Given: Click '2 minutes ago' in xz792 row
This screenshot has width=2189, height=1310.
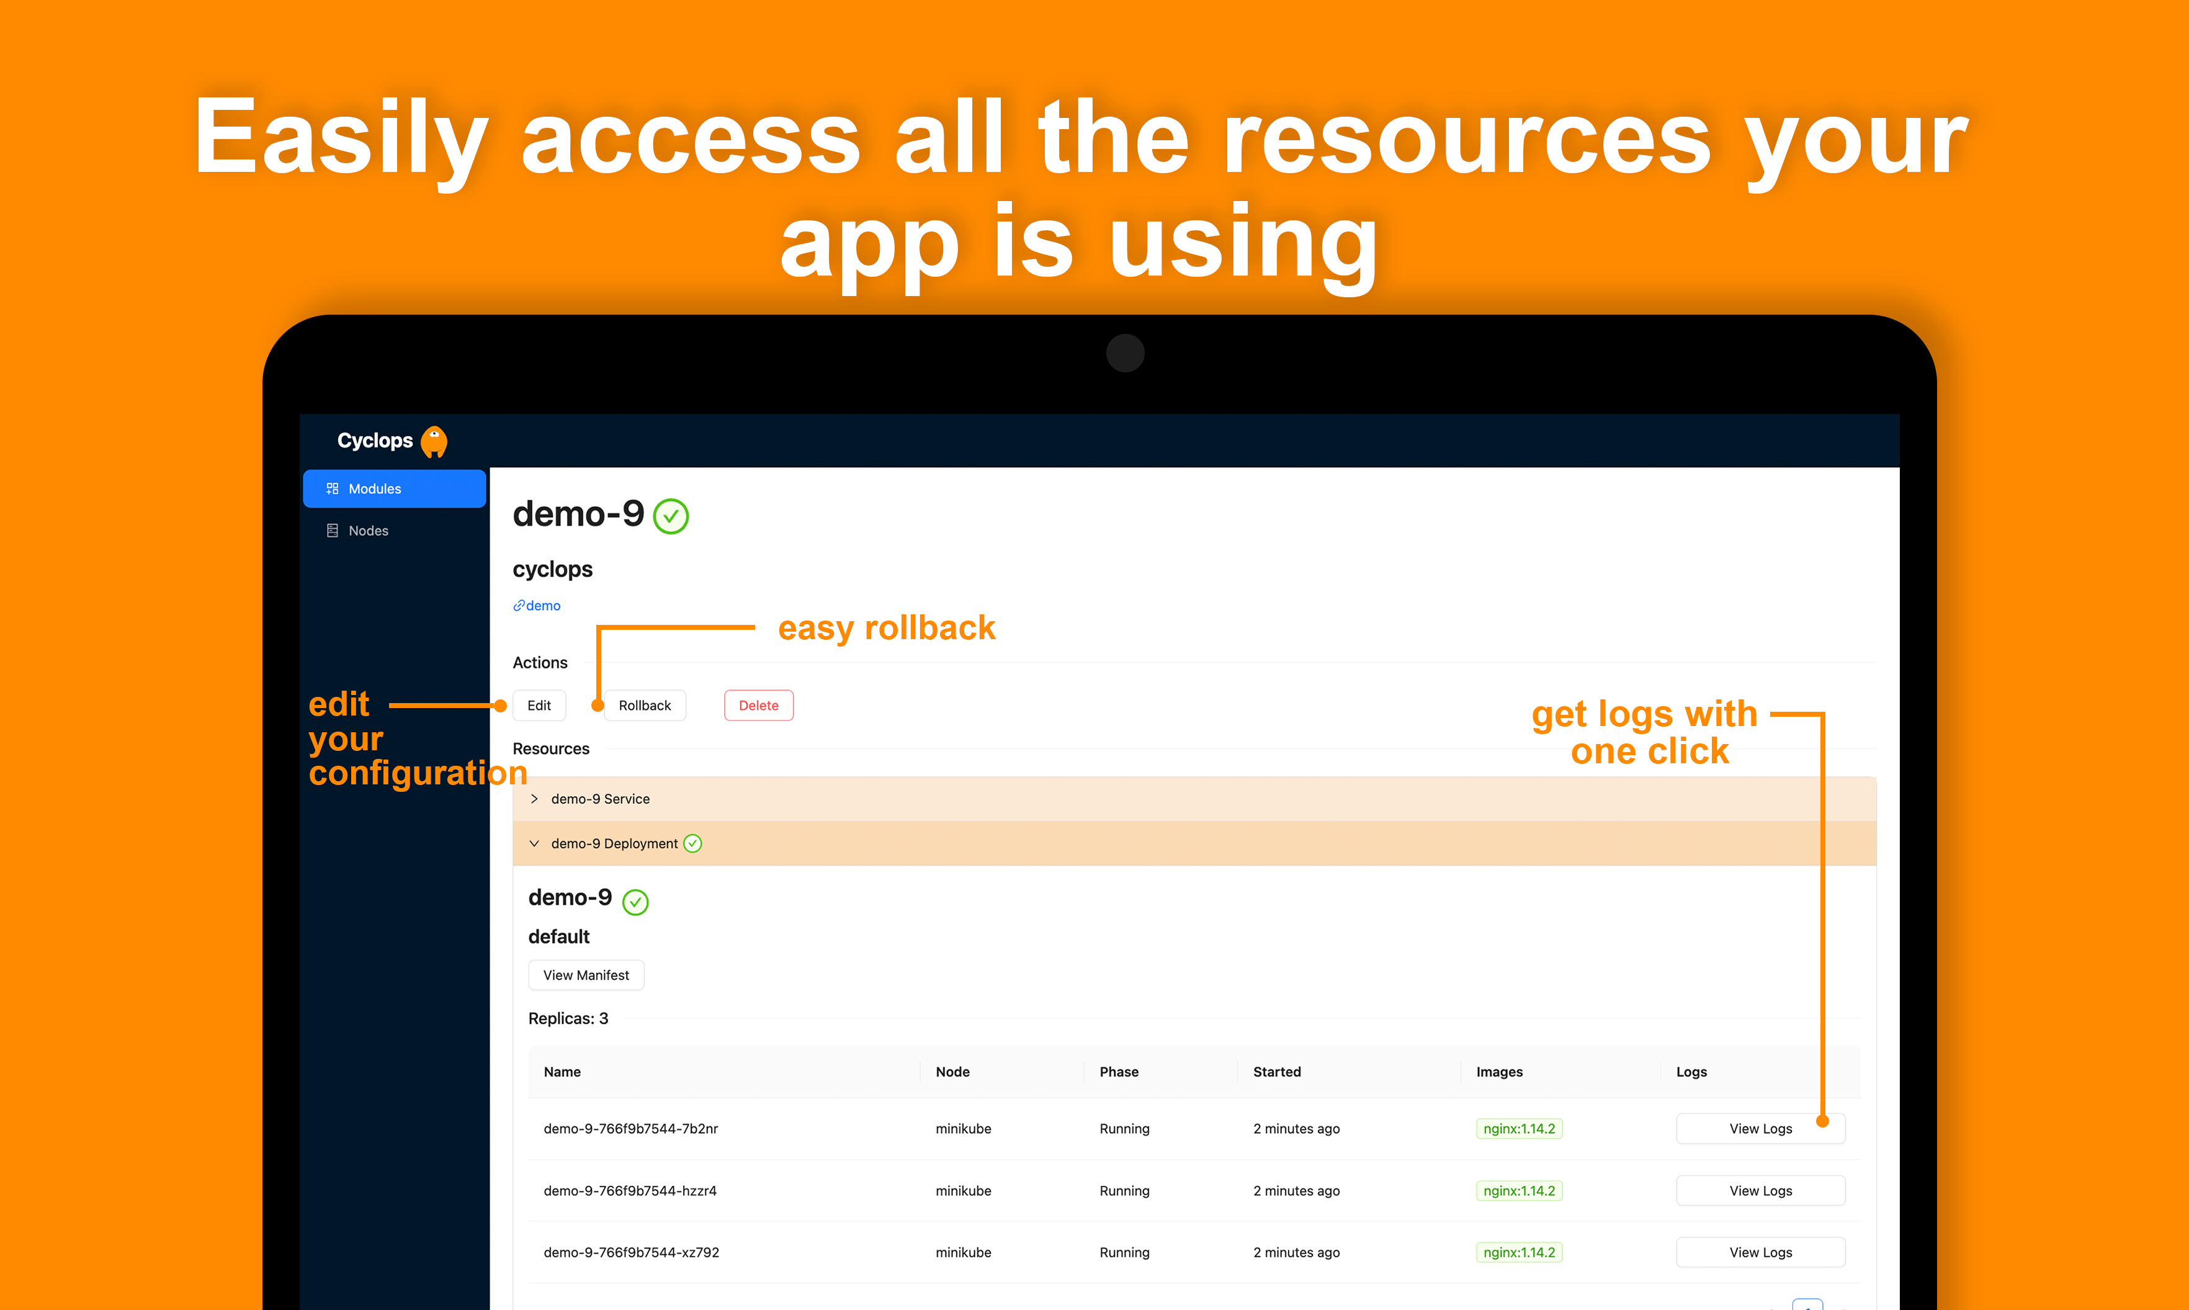Looking at the screenshot, I should [x=1297, y=1253].
